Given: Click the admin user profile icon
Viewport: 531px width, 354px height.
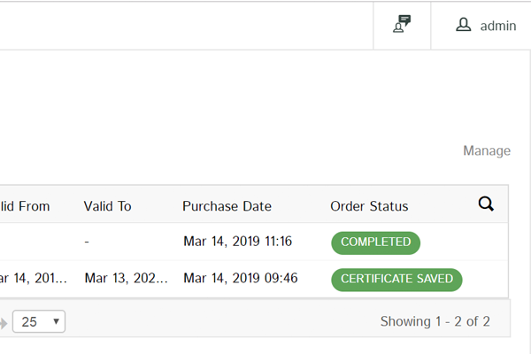Looking at the screenshot, I should click(x=463, y=25).
